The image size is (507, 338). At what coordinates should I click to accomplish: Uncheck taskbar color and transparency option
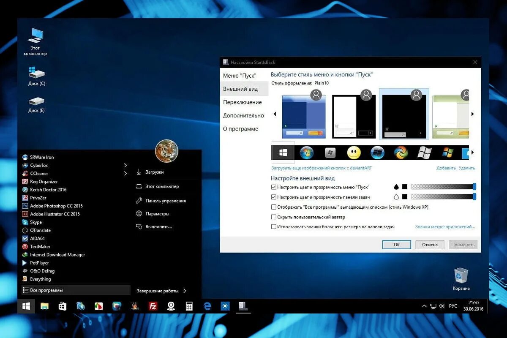273,197
